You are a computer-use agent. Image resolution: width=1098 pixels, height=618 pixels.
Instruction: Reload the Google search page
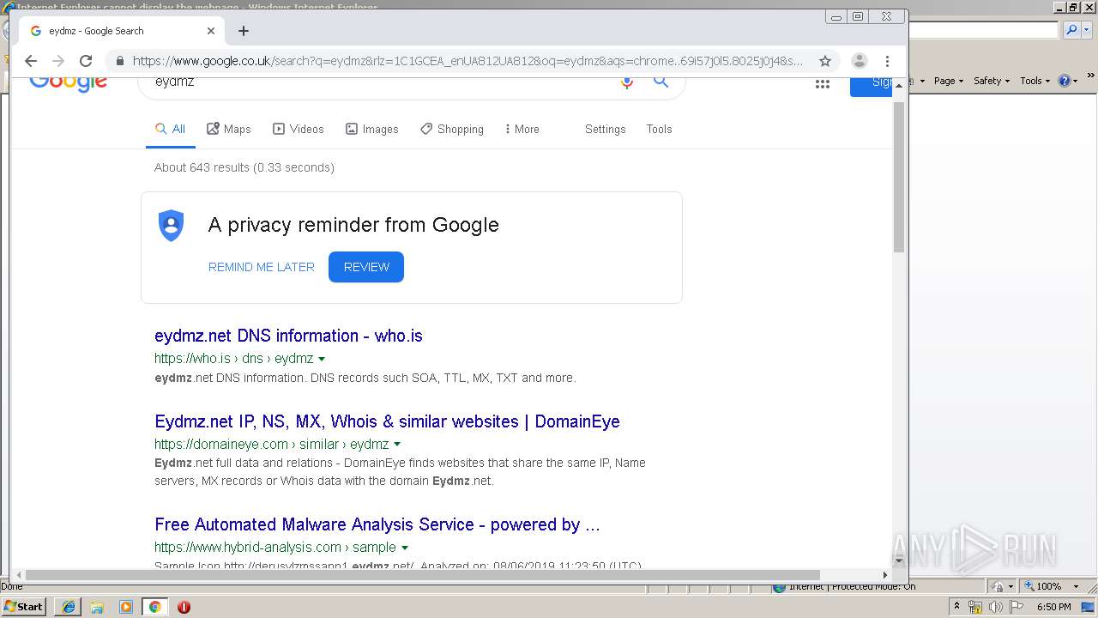[x=86, y=61]
